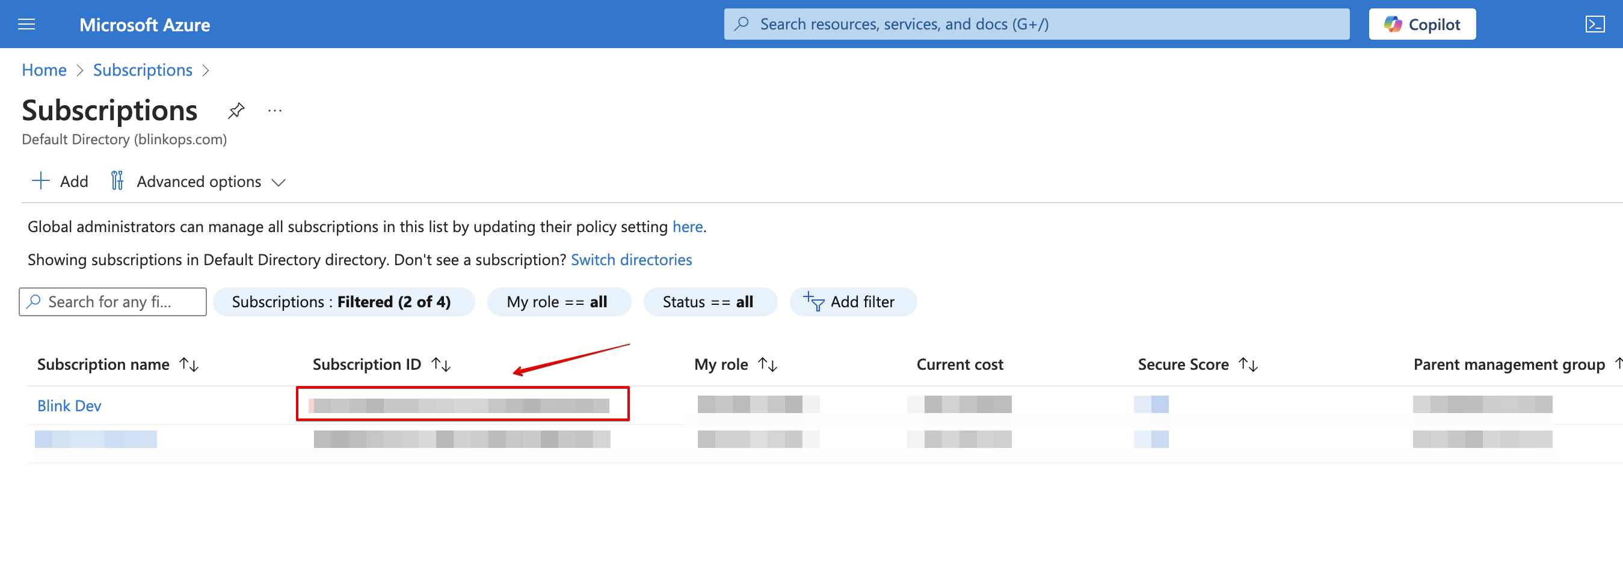Go to Home breadcrumb

click(44, 70)
